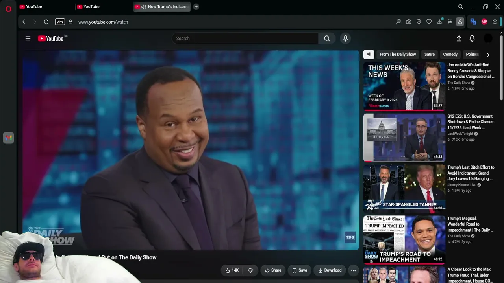Viewport: 504px width, 283px height.
Task: Open a new browser tab
Action: (x=196, y=7)
